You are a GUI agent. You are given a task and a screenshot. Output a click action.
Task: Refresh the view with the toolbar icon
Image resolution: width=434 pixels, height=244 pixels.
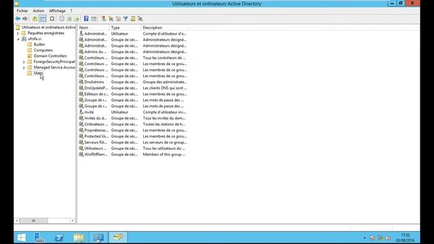click(69, 18)
